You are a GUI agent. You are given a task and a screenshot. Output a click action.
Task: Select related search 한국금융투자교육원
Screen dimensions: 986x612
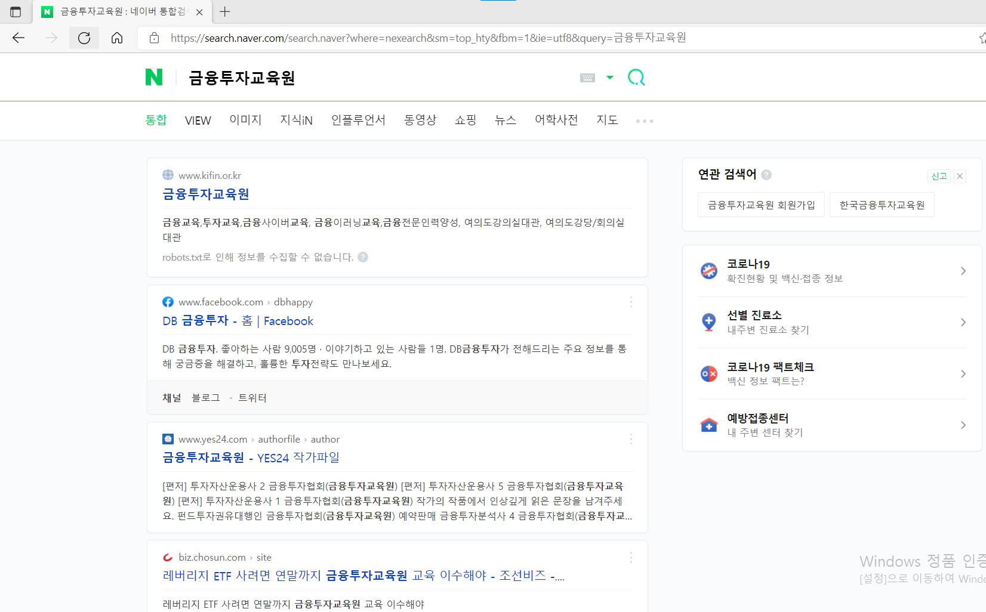point(882,205)
